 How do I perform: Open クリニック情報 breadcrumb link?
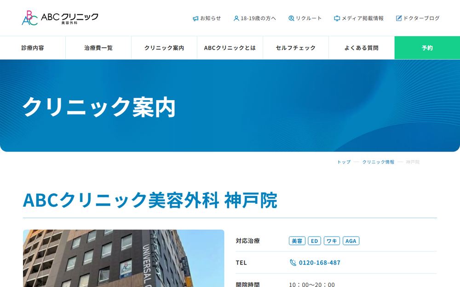point(378,162)
